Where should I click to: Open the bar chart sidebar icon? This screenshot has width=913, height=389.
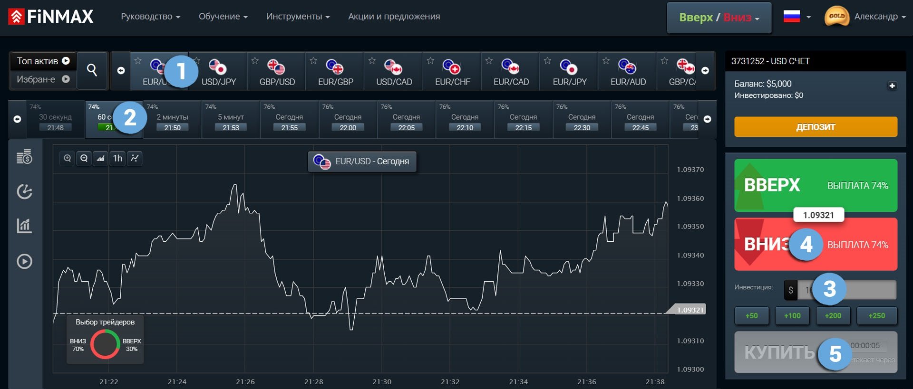coord(24,226)
